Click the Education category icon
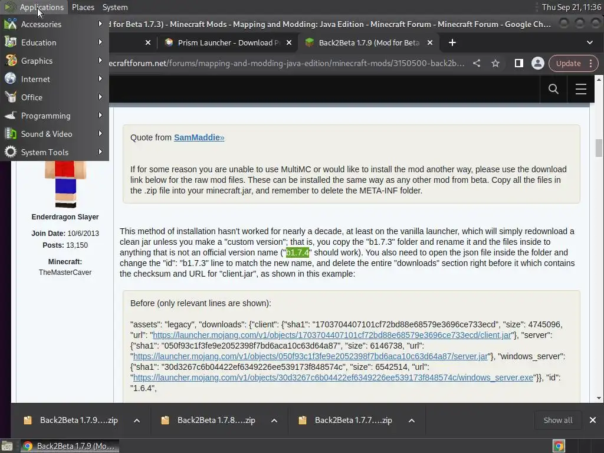 (11, 42)
